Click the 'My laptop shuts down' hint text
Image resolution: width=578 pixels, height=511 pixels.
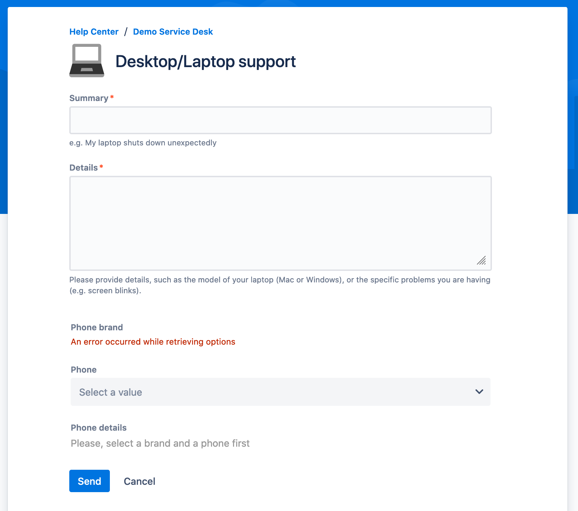pos(143,143)
